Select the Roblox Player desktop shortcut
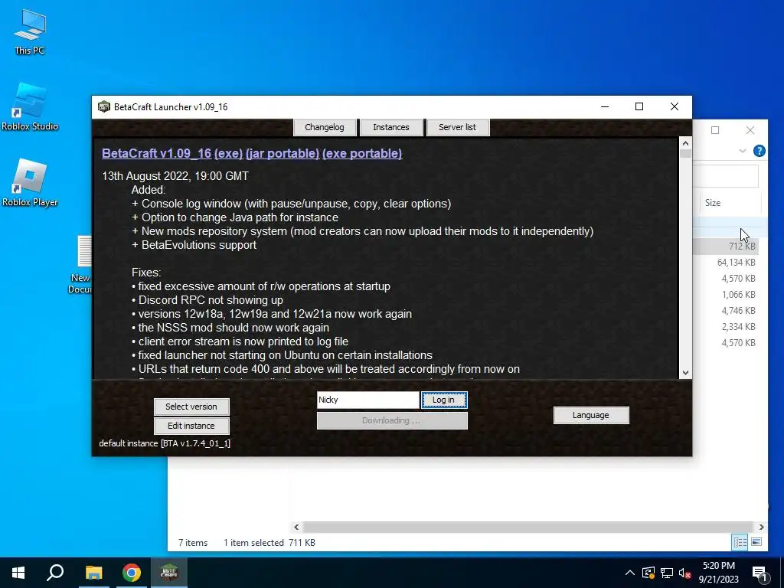 point(30,182)
